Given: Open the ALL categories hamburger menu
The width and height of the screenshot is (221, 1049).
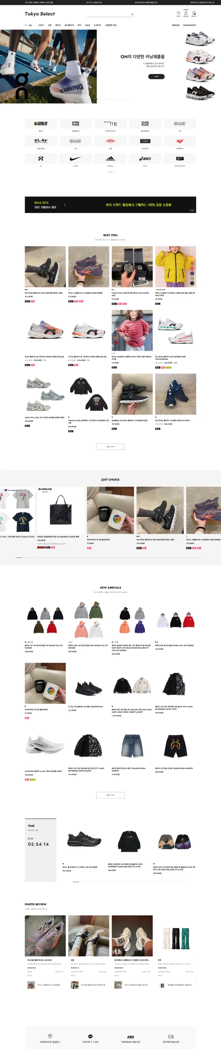Looking at the screenshot, I should [28, 25].
